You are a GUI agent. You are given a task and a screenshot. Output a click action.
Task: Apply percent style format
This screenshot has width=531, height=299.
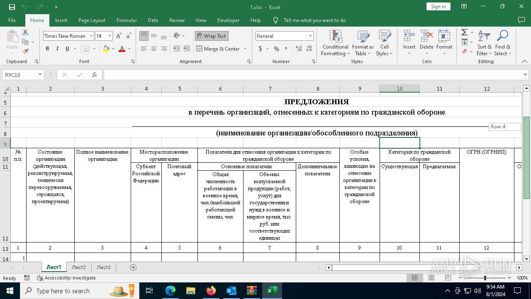(276, 49)
